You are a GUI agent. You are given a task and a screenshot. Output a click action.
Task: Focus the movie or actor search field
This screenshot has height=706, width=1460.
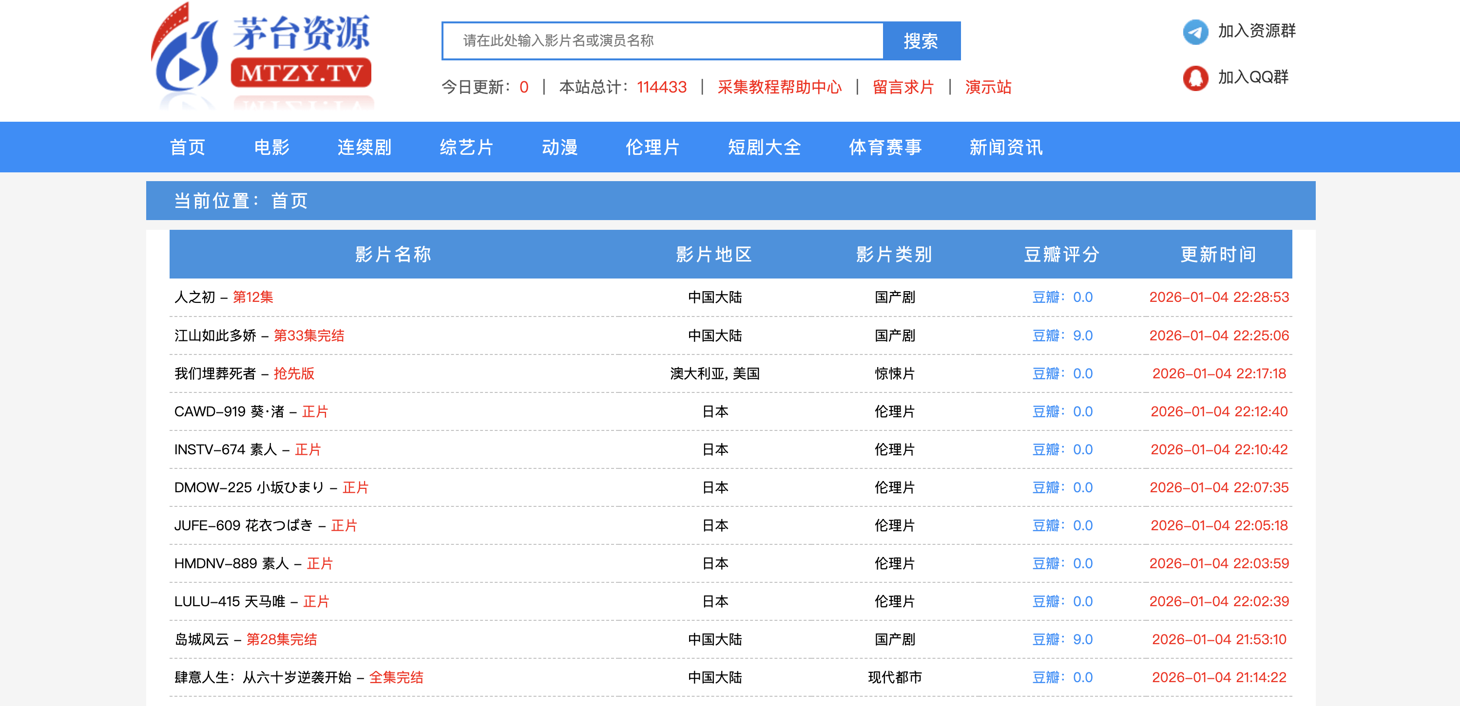point(662,41)
